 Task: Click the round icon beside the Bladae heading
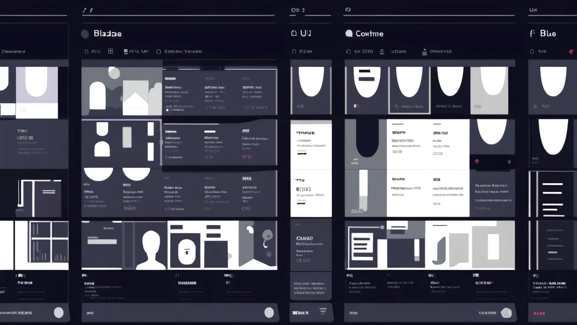point(85,34)
